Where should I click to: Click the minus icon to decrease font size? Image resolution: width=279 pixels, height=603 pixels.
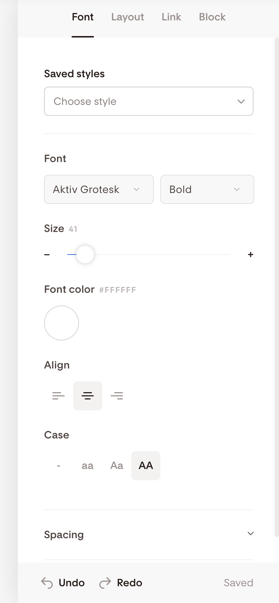[x=47, y=255]
